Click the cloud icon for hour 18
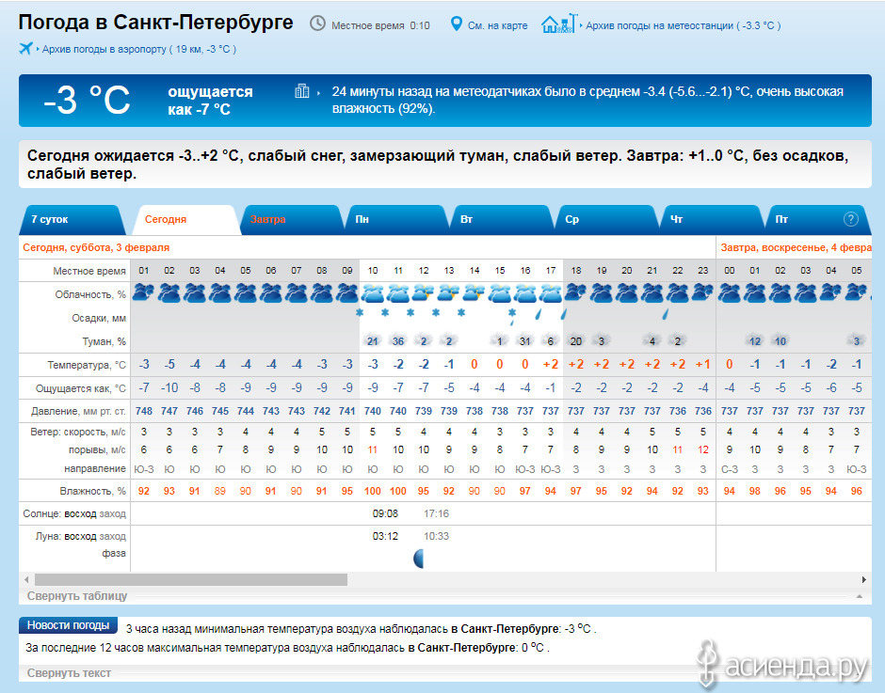The width and height of the screenshot is (885, 693). [575, 292]
